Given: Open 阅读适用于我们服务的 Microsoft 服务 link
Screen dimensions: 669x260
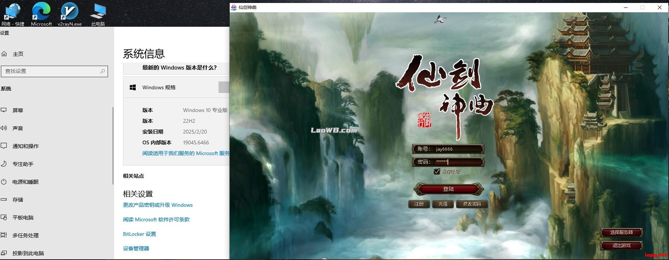Looking at the screenshot, I should [x=186, y=153].
